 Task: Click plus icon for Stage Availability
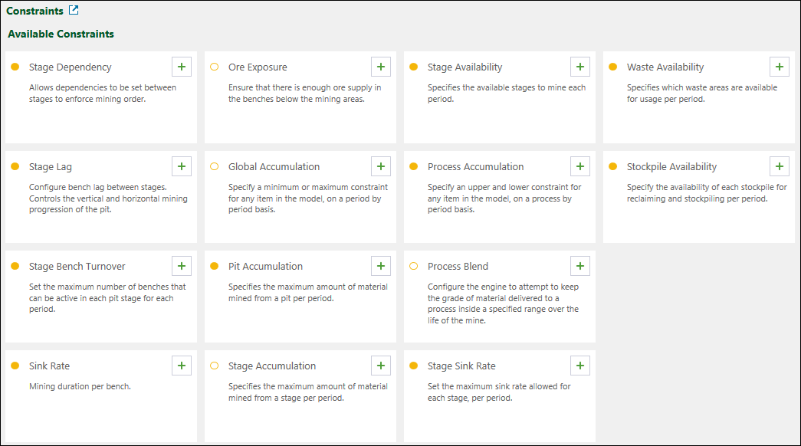pos(580,67)
